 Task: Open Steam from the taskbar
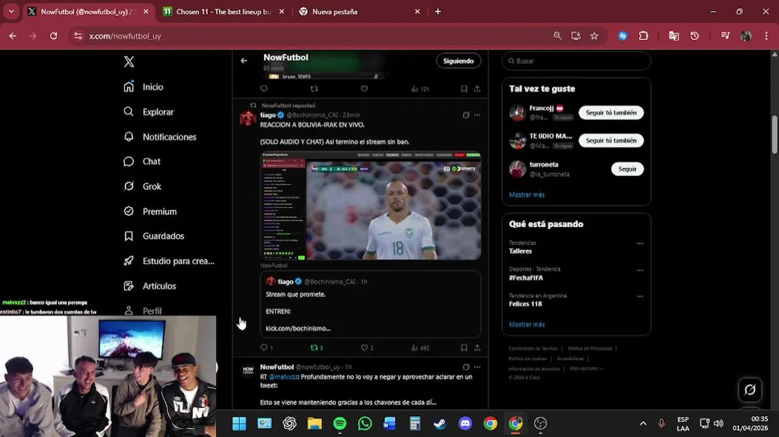click(440, 423)
